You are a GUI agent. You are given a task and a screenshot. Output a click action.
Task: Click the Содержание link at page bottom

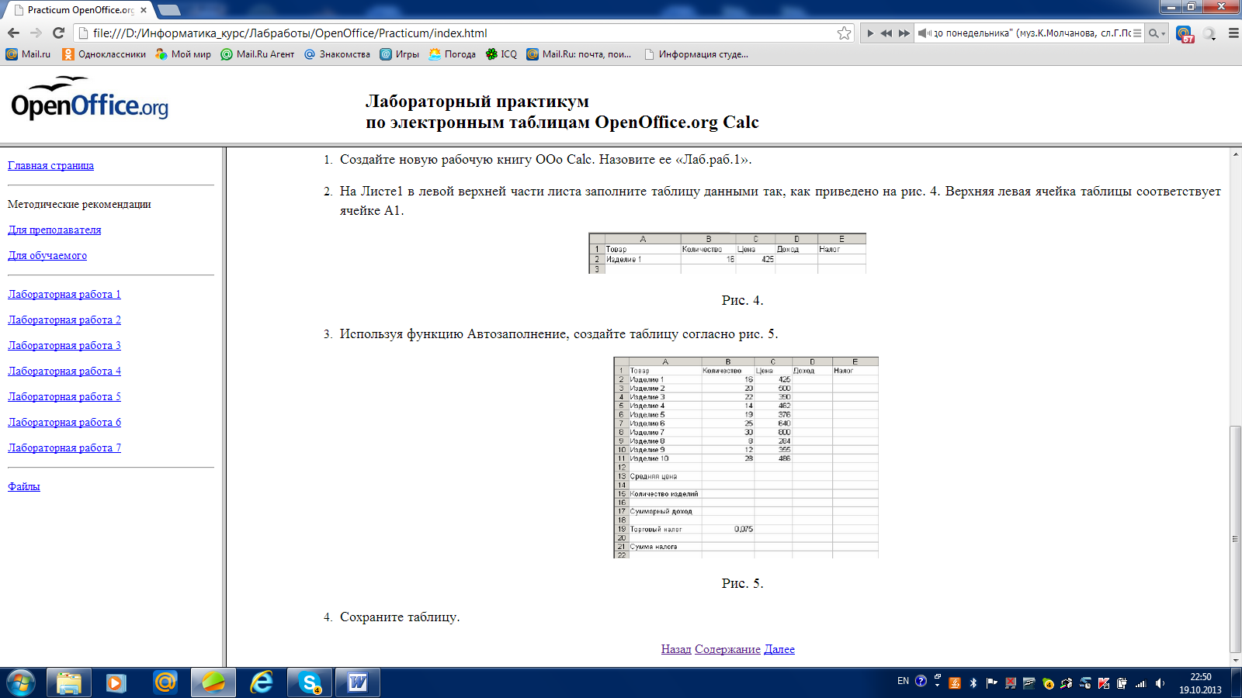(727, 649)
